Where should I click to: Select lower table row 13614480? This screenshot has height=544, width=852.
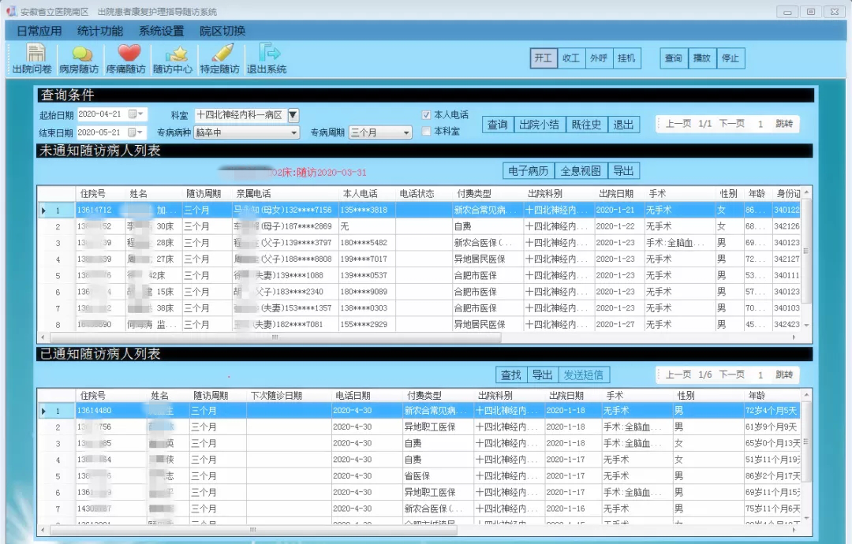click(x=420, y=411)
